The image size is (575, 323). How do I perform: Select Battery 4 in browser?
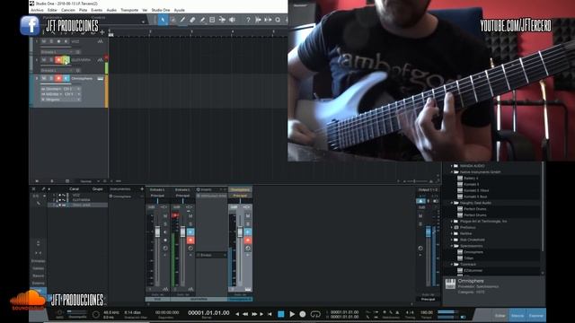coord(471,179)
